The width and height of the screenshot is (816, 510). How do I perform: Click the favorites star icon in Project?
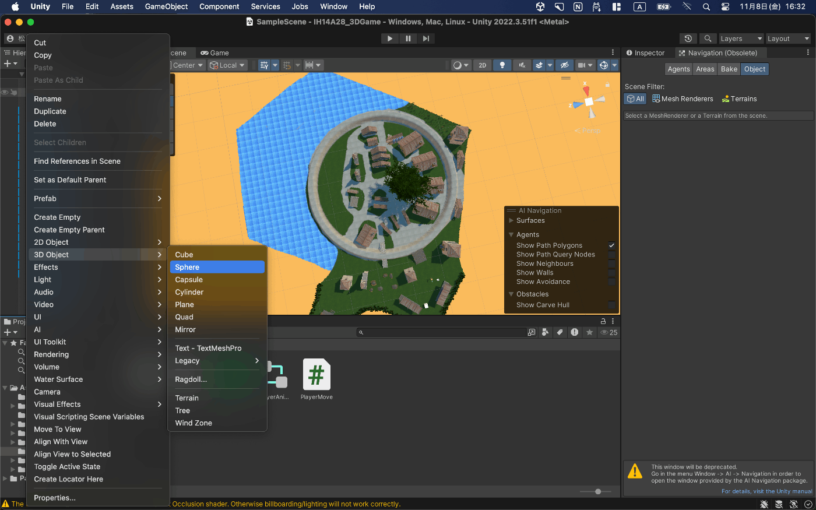pos(590,332)
